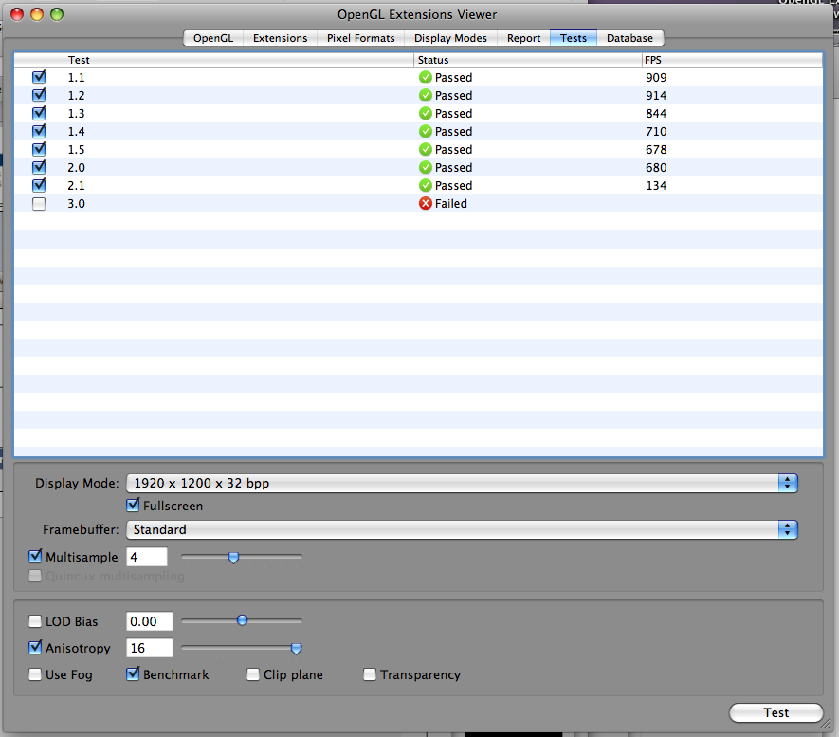The height and width of the screenshot is (737, 839).
Task: Enable the test 3.0 checkbox
Action: click(x=39, y=203)
